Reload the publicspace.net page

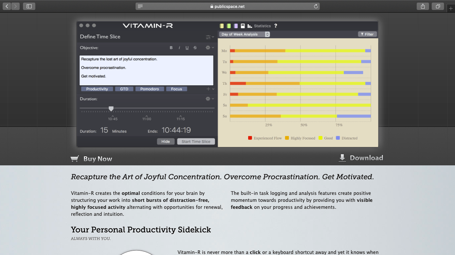[x=316, y=6]
